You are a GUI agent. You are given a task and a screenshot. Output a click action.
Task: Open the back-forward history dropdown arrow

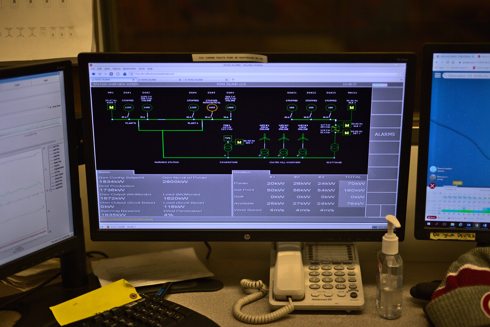coord(105,74)
